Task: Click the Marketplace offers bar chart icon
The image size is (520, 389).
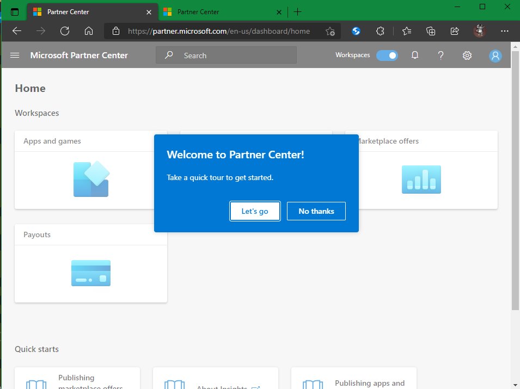Action: point(421,178)
